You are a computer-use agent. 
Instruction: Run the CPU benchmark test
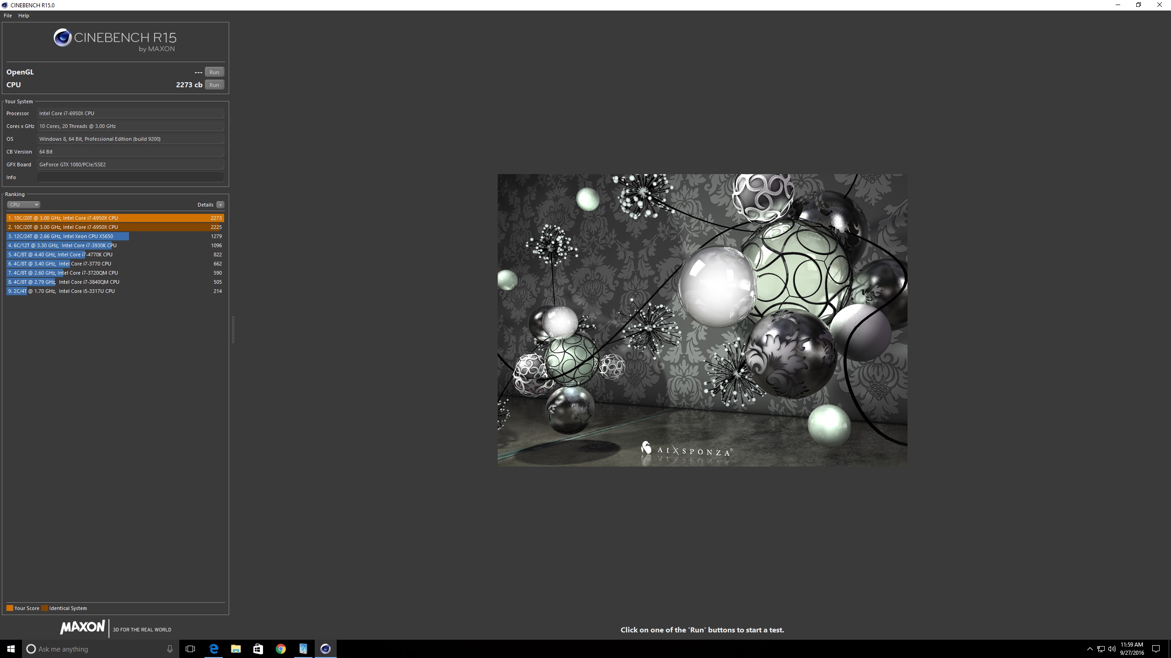pyautogui.click(x=214, y=85)
